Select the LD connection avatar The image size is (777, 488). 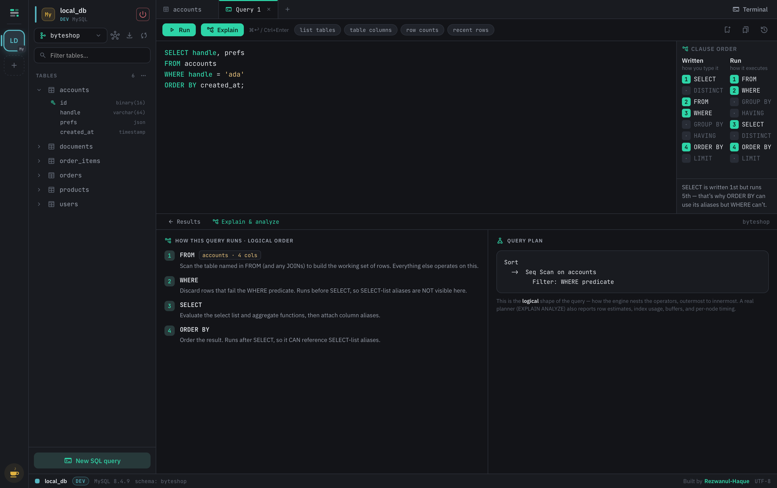[x=14, y=41]
